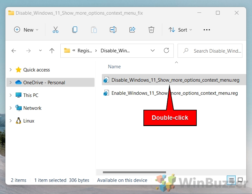Expand the Linux tree node

pyautogui.click(x=11, y=121)
